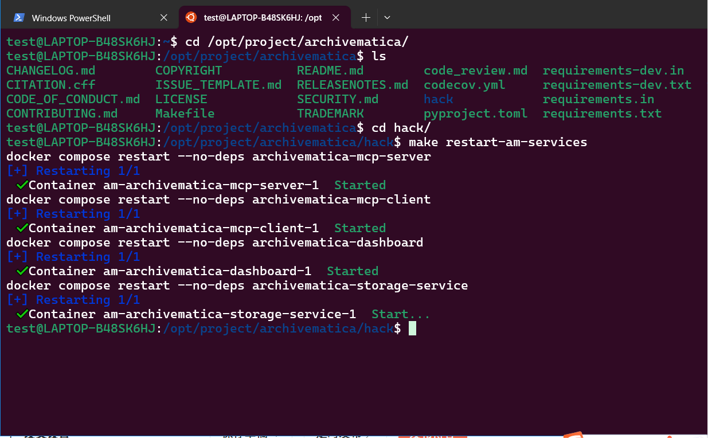The height and width of the screenshot is (438, 708).
Task: Click the TRADEMARK file name
Action: pos(330,114)
